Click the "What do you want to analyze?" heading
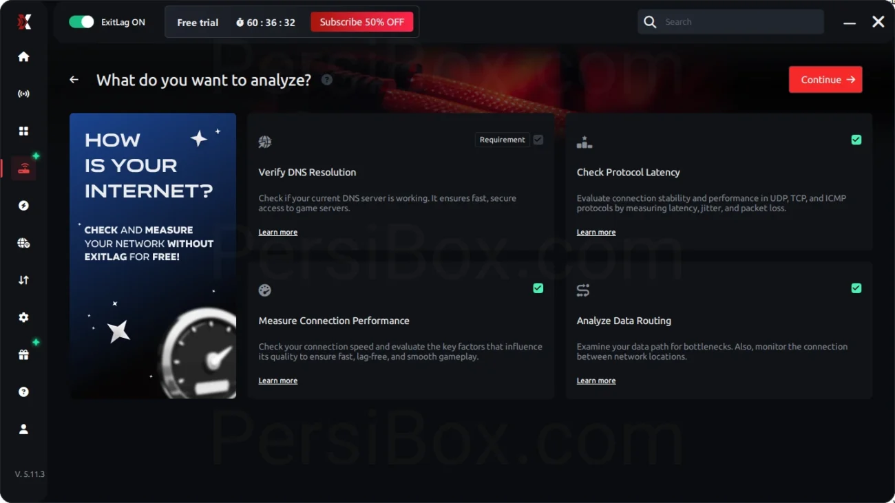The height and width of the screenshot is (503, 895). tap(204, 80)
